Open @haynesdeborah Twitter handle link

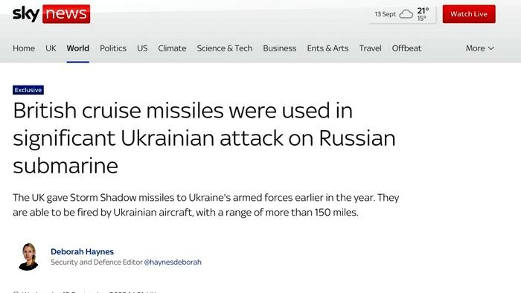point(173,263)
